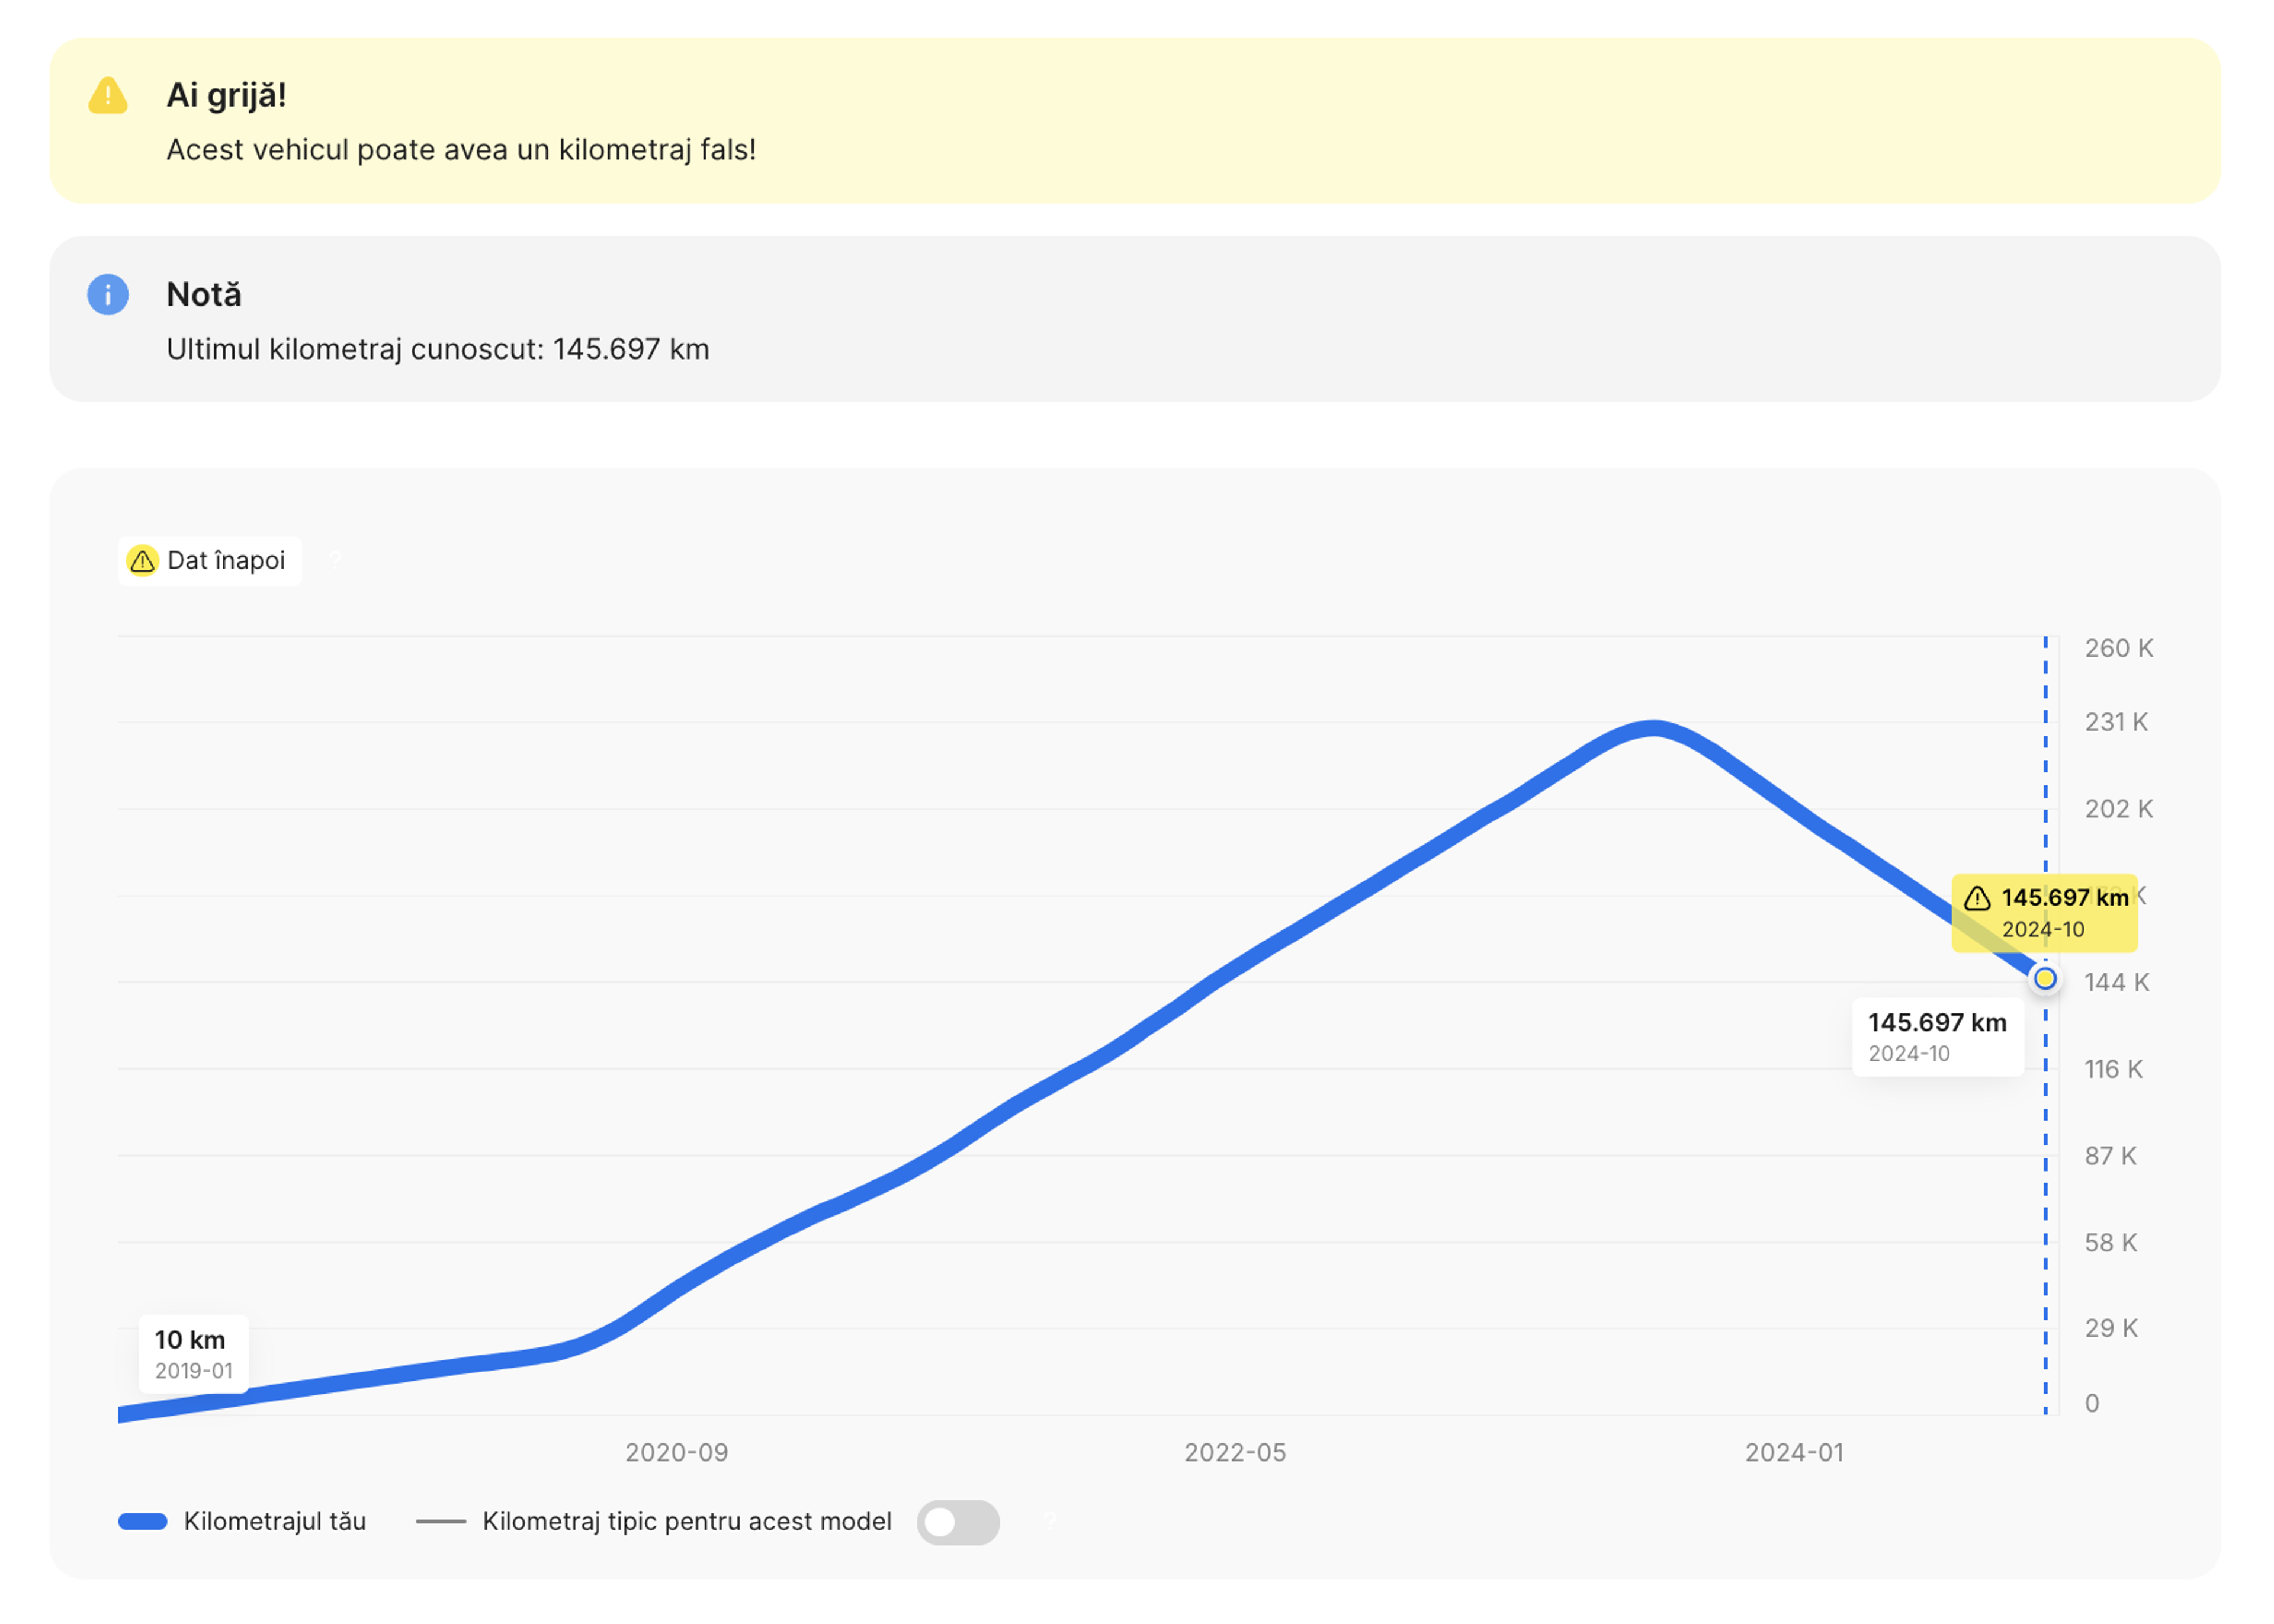Viewport: 2274px width, 1624px height.
Task: Click the kilometraj fals warning message text
Action: (461, 150)
